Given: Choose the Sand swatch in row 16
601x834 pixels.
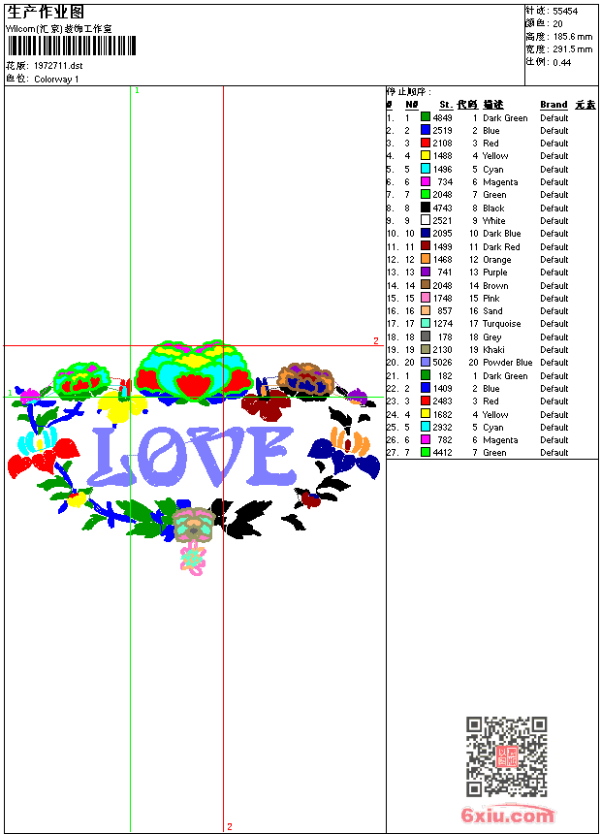Looking at the screenshot, I should (426, 310).
